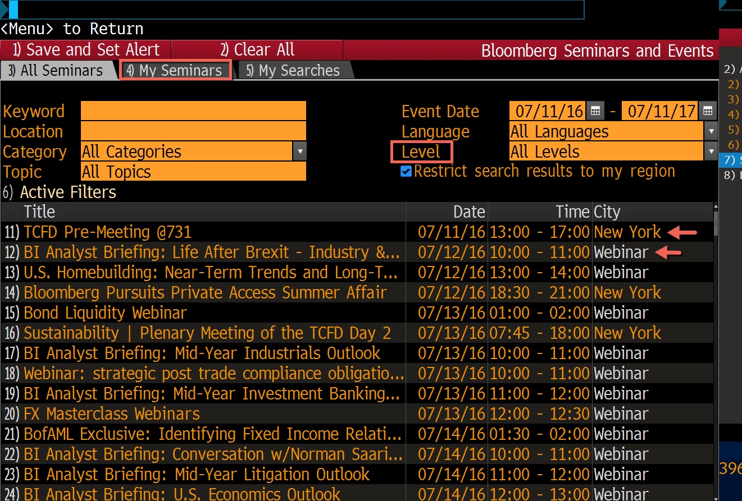Select highlighted item 7 in the right side panel
The height and width of the screenshot is (501, 742).
click(731, 160)
